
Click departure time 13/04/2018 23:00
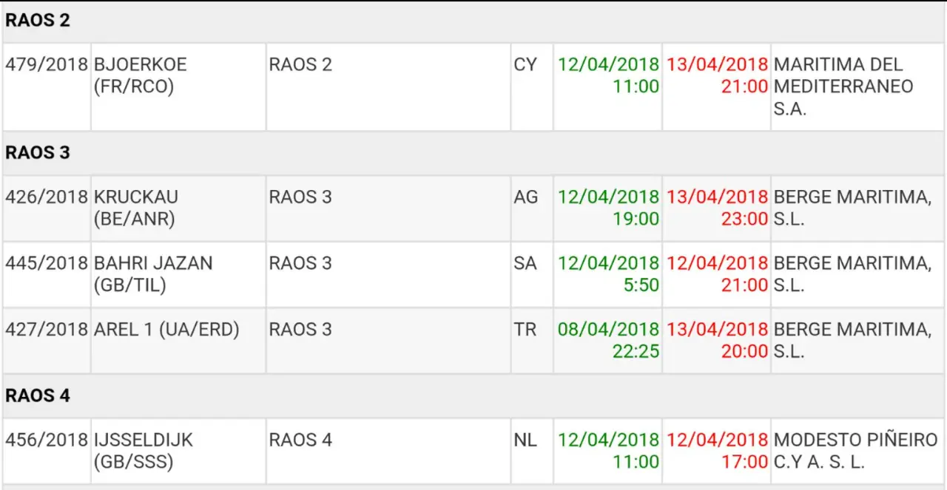click(717, 208)
